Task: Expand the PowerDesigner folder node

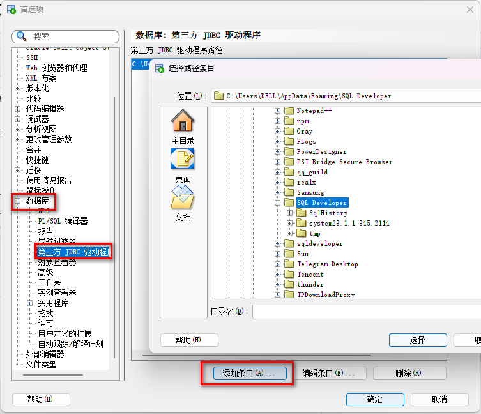Action: pos(278,151)
